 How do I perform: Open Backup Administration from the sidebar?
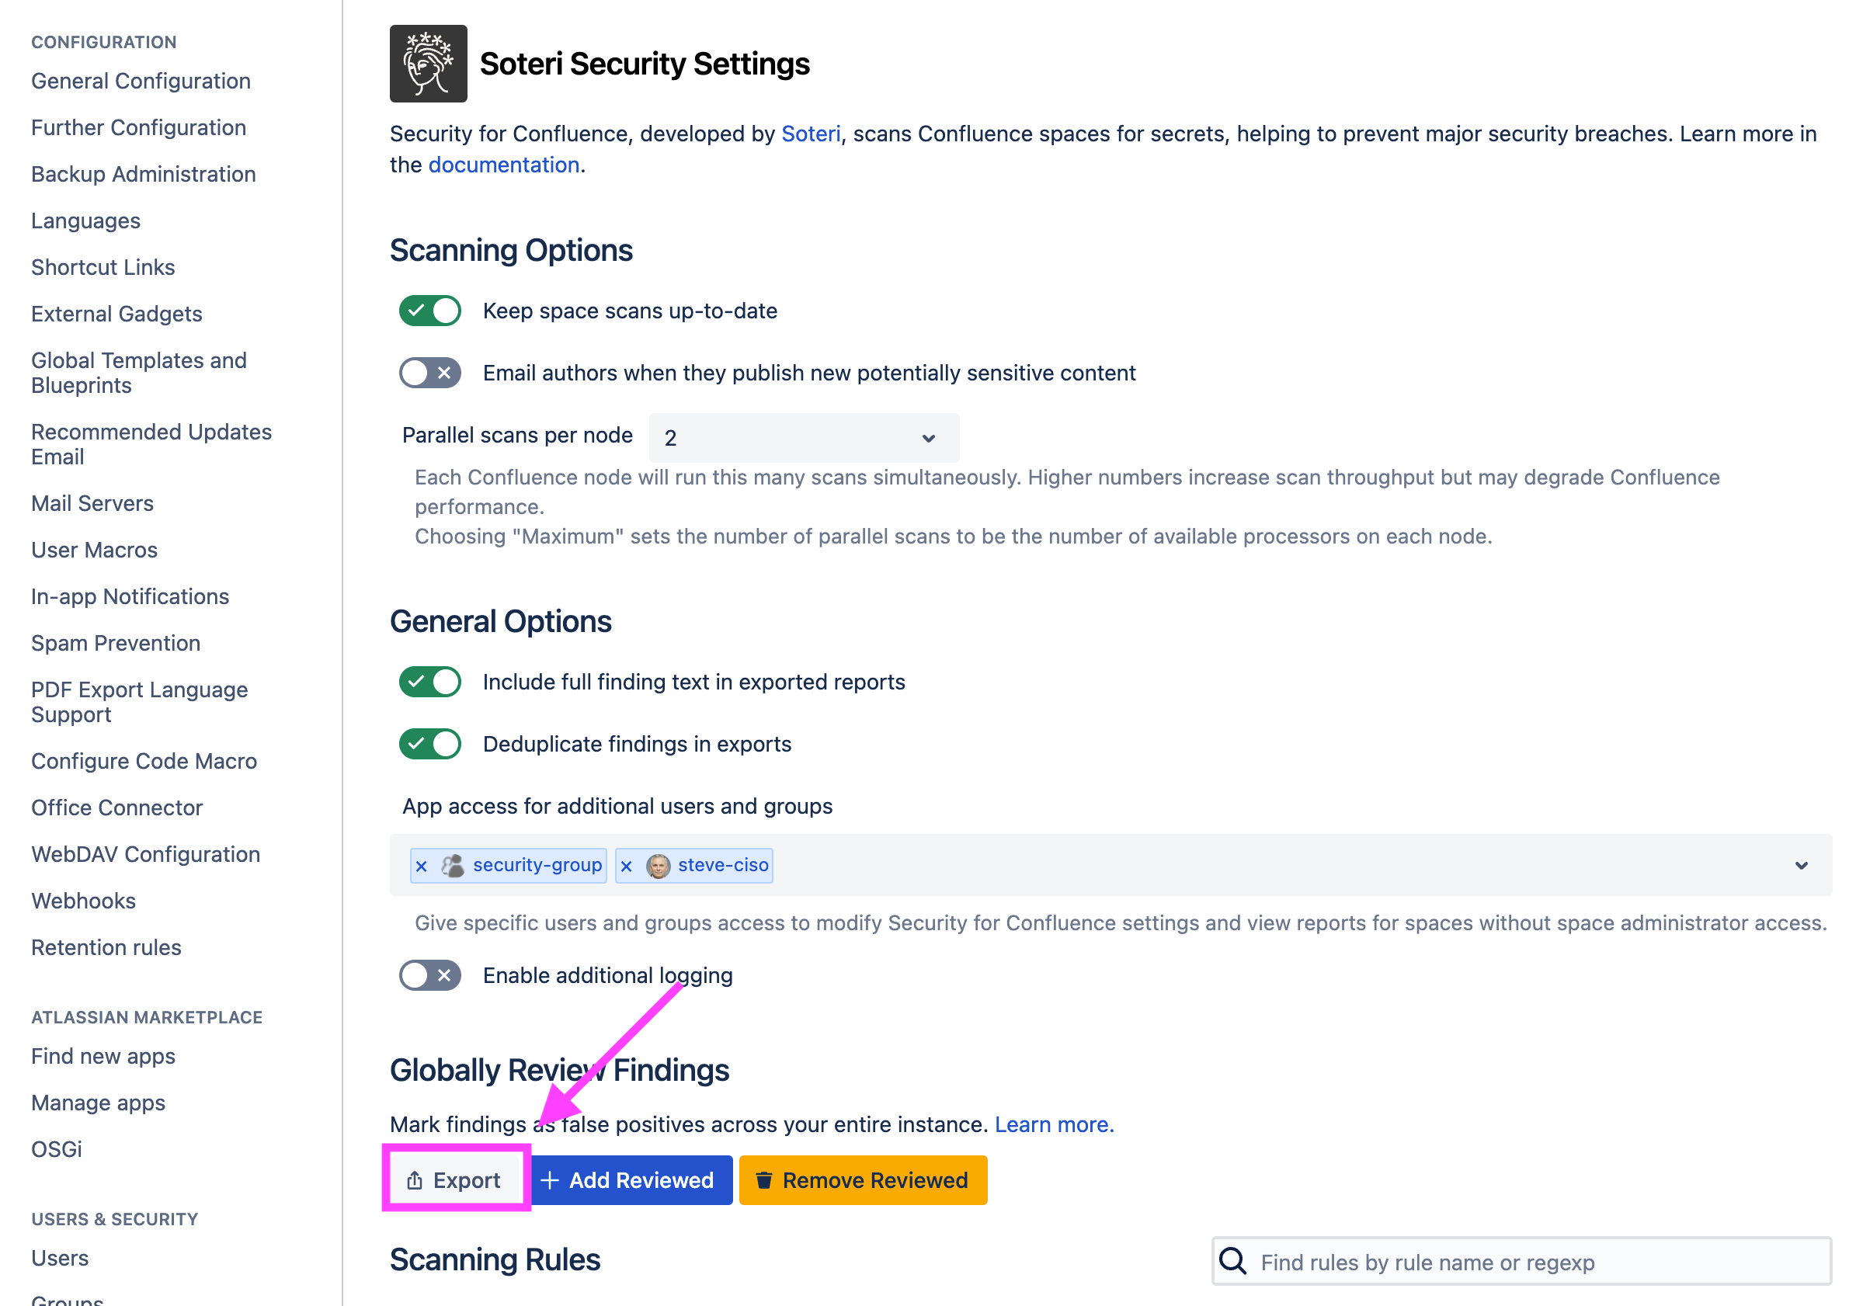click(x=144, y=174)
